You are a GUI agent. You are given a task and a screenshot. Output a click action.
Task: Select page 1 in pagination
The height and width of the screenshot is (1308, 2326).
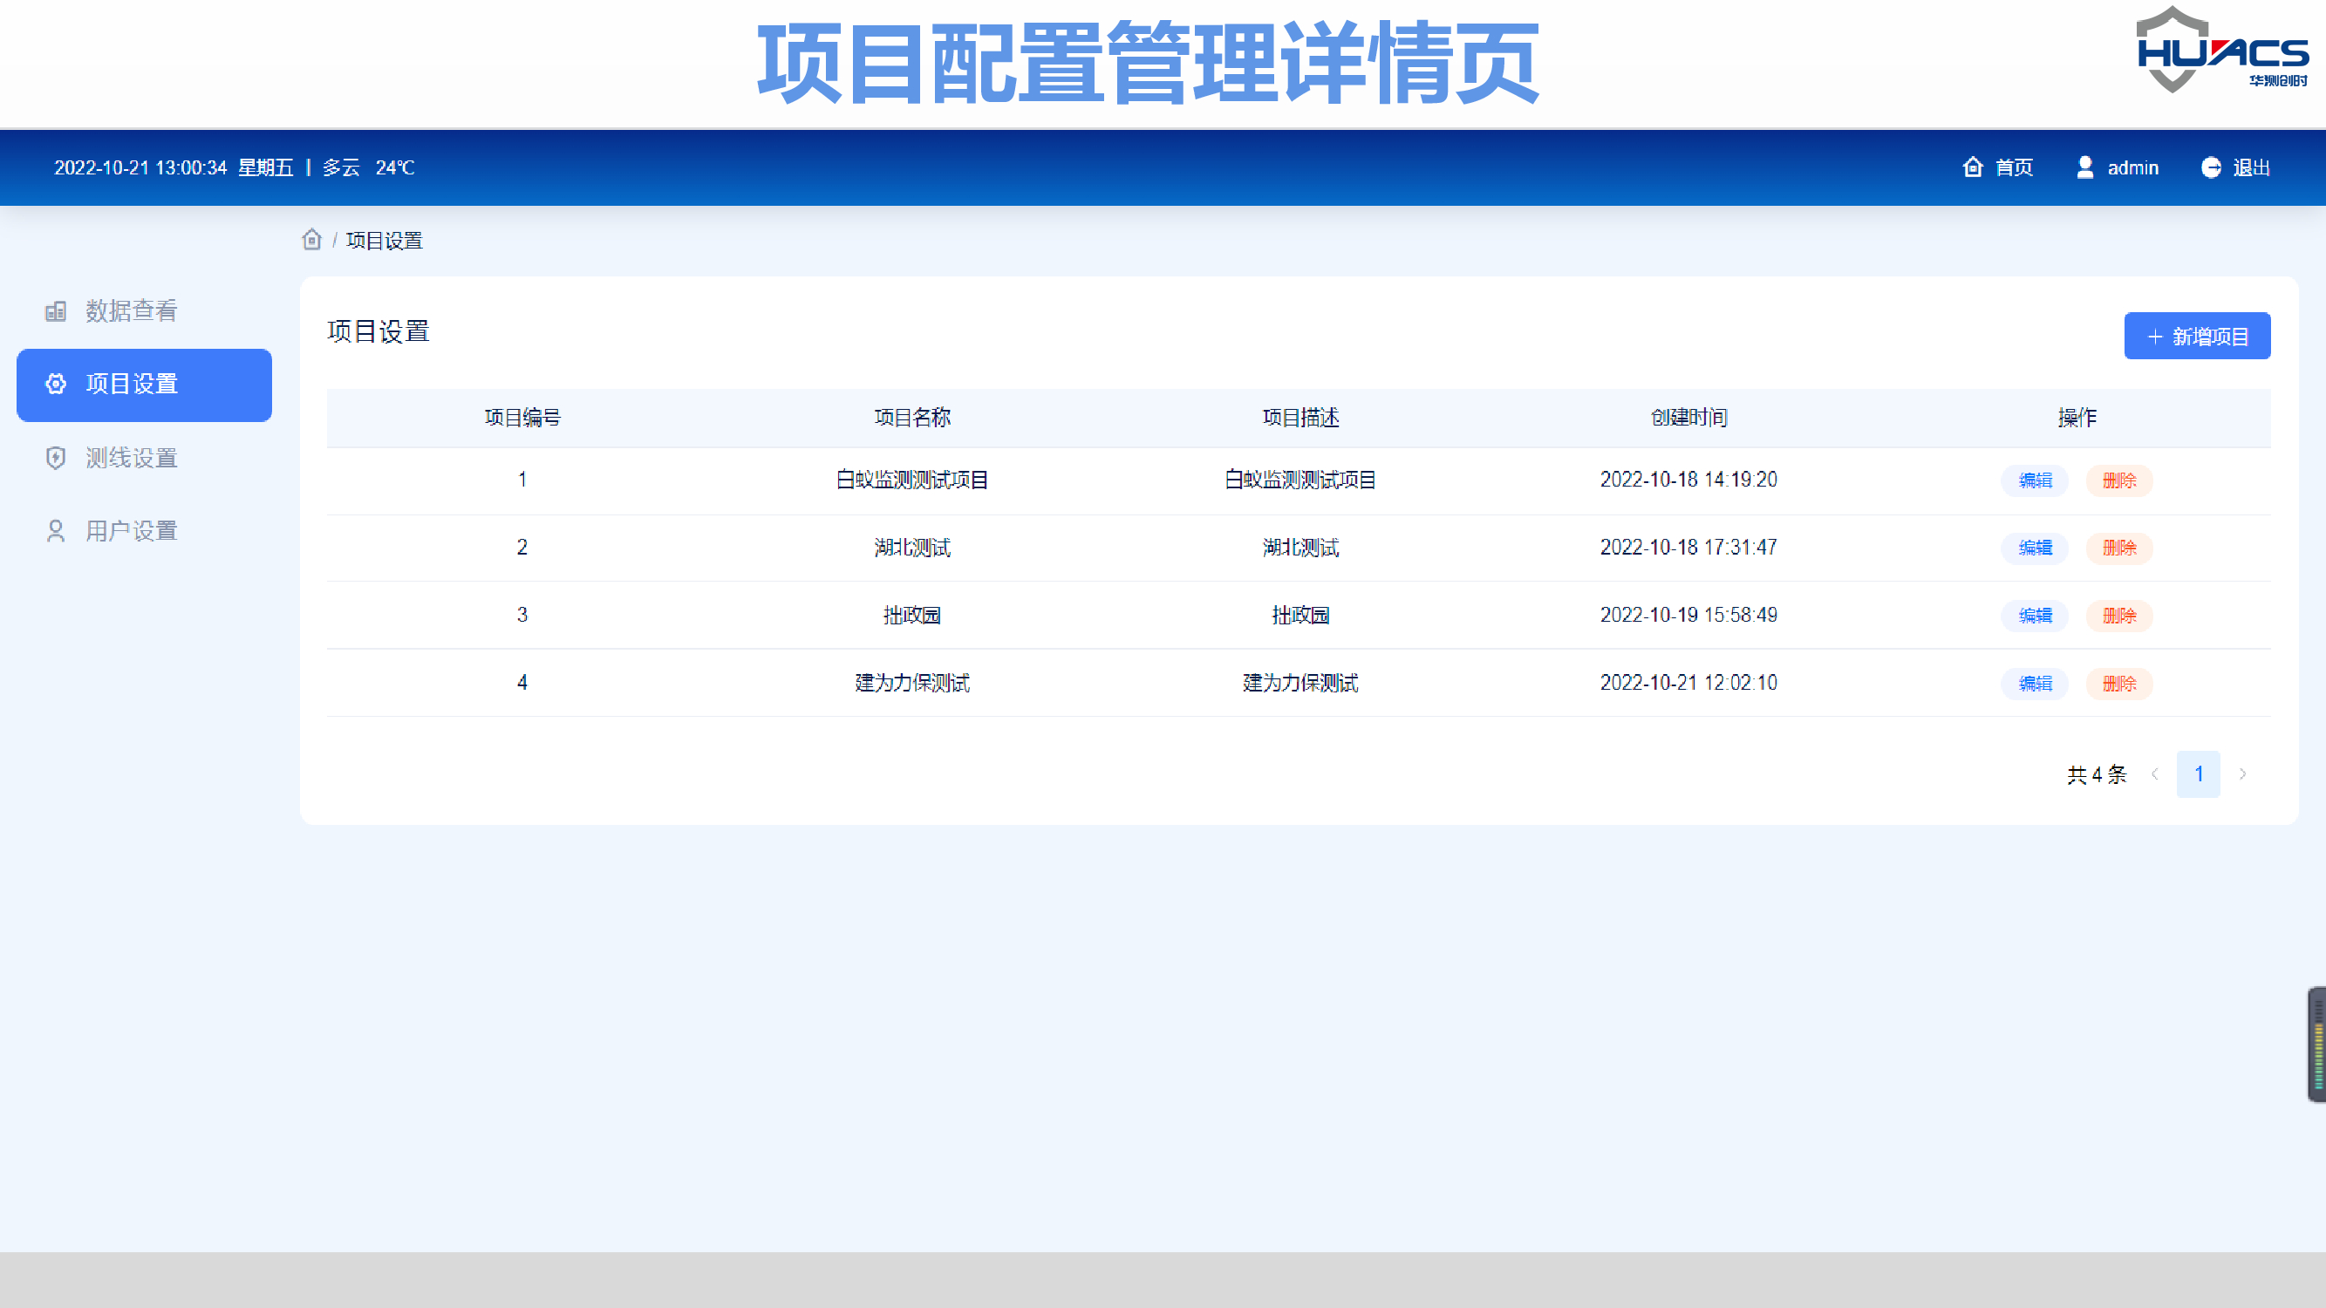click(x=2198, y=773)
